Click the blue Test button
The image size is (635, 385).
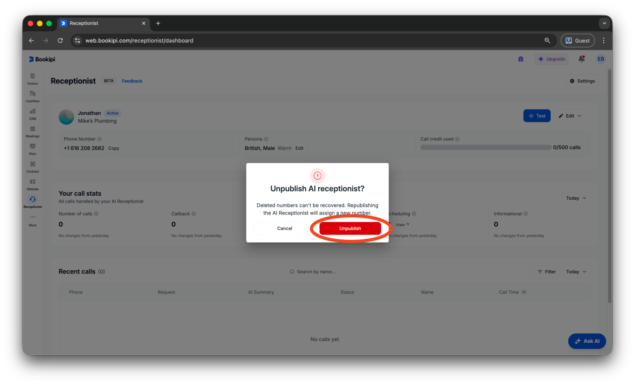pos(537,116)
